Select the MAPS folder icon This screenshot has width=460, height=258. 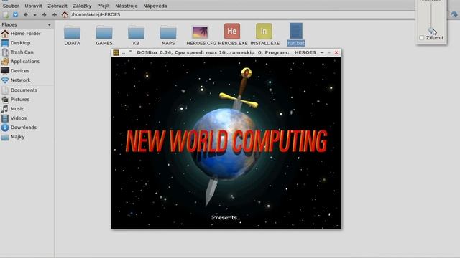(168, 32)
